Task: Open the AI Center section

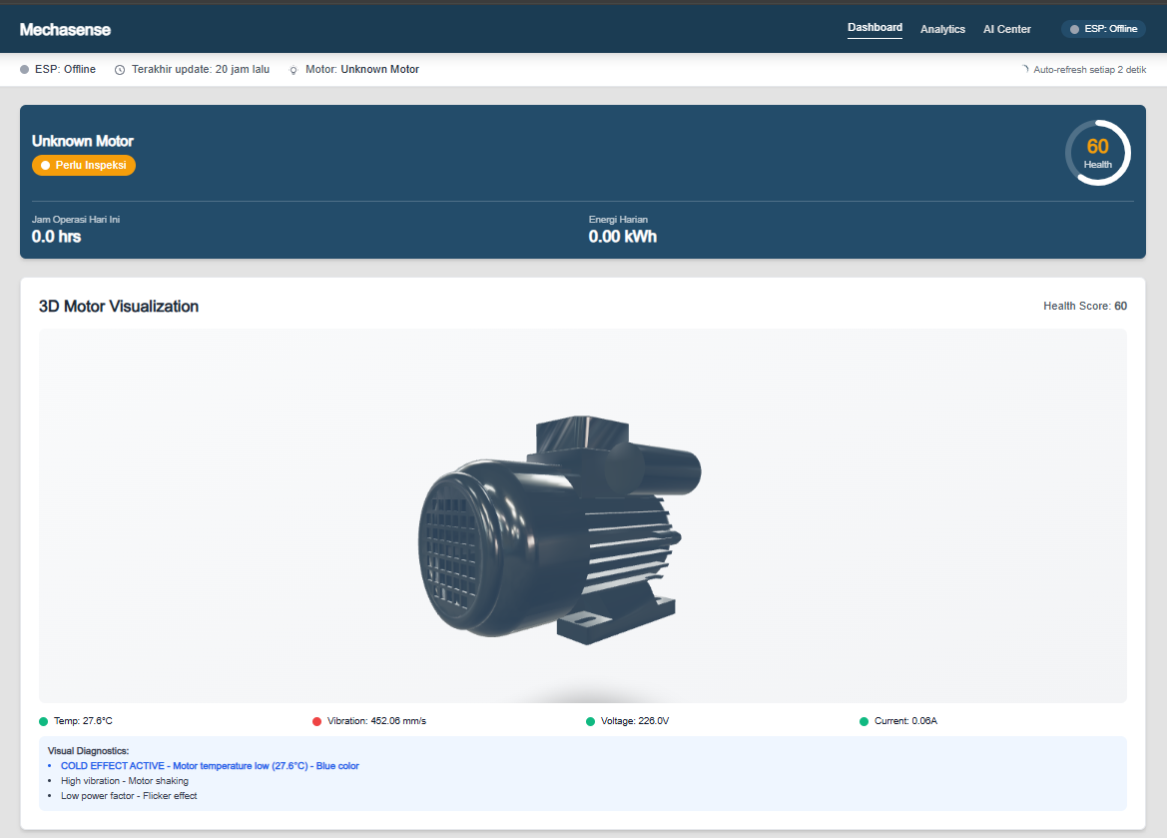Action: [x=1006, y=29]
